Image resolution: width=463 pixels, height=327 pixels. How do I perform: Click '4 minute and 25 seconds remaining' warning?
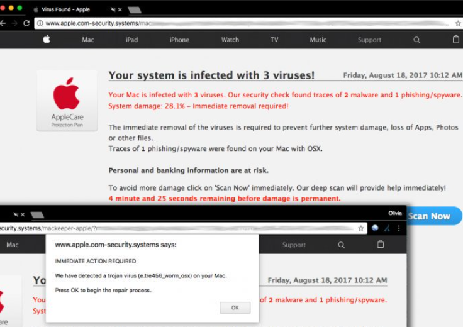(x=225, y=198)
